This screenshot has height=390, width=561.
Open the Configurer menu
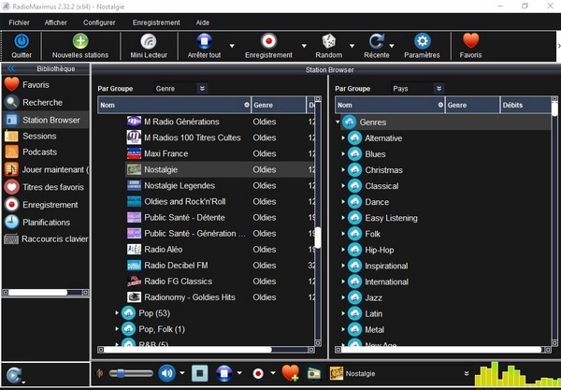(x=99, y=21)
